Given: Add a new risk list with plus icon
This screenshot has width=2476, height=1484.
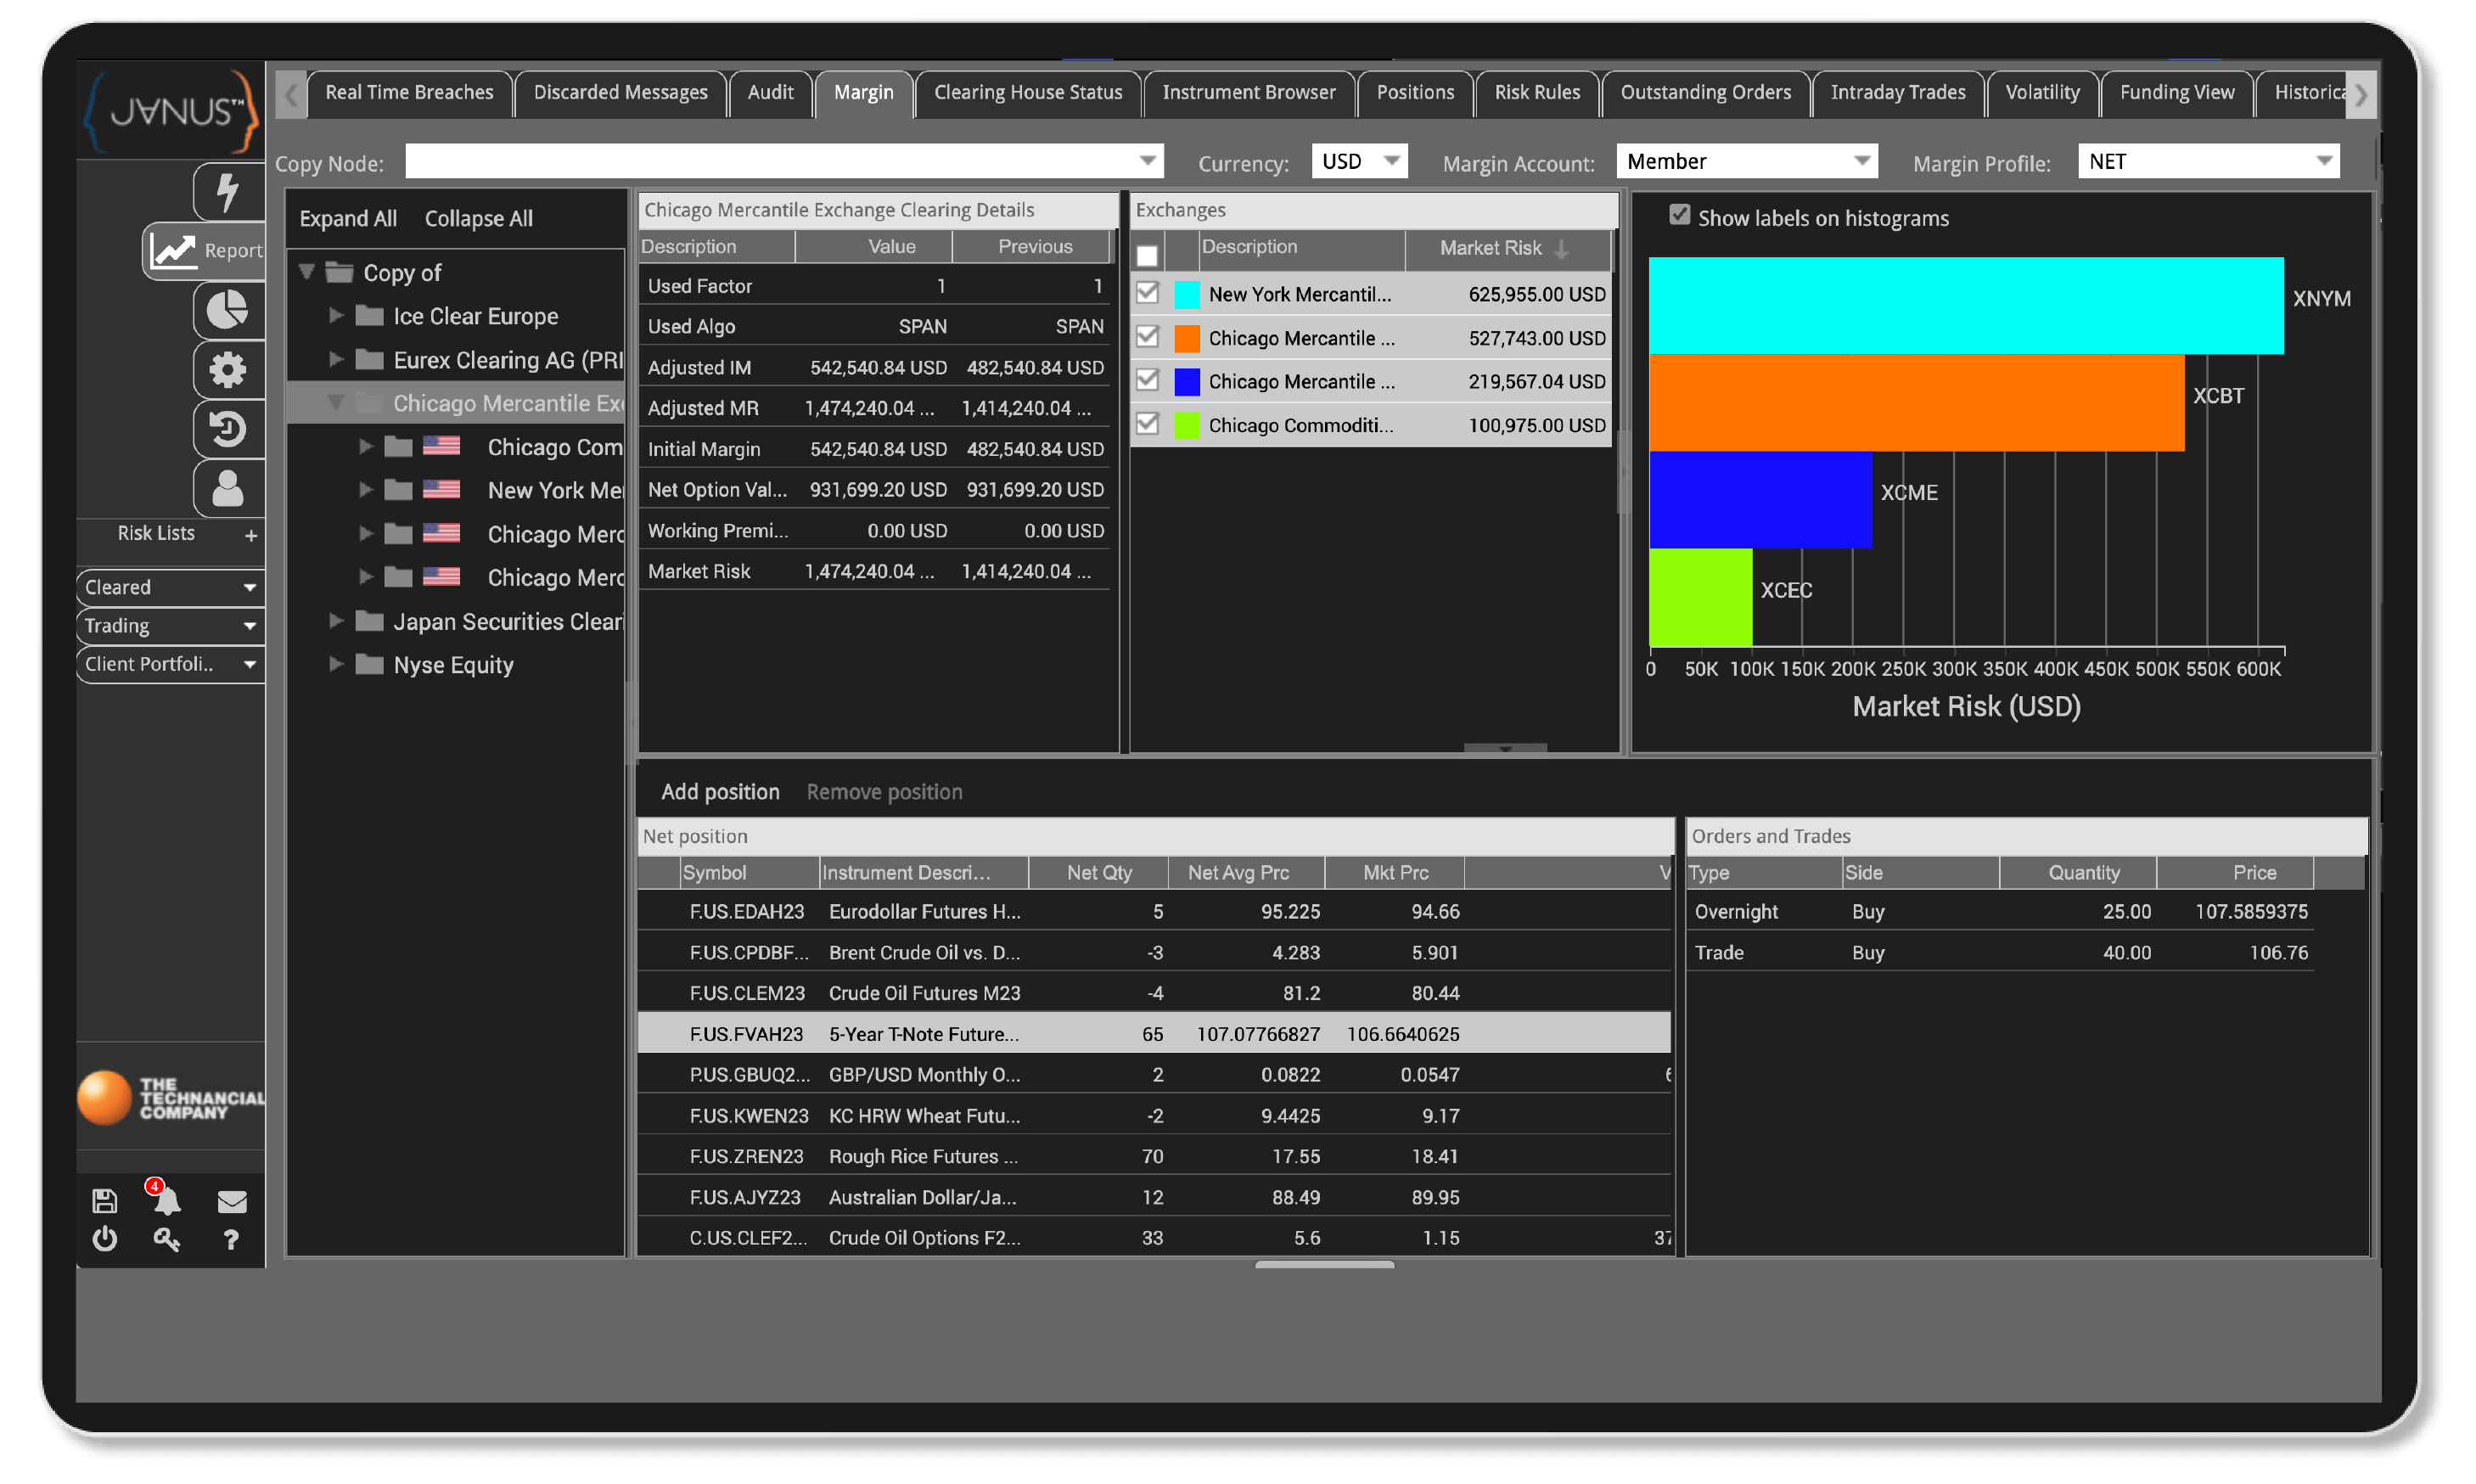Looking at the screenshot, I should coord(251,536).
